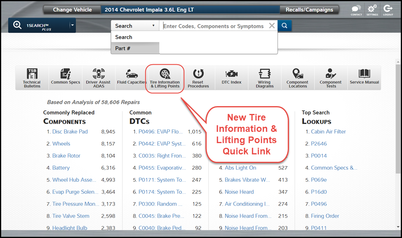Open the Search type dropdown
Screen dimensions: 402x238
[x=135, y=25]
